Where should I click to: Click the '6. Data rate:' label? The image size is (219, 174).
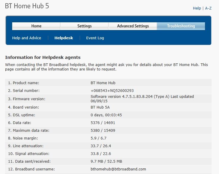click(x=20, y=123)
